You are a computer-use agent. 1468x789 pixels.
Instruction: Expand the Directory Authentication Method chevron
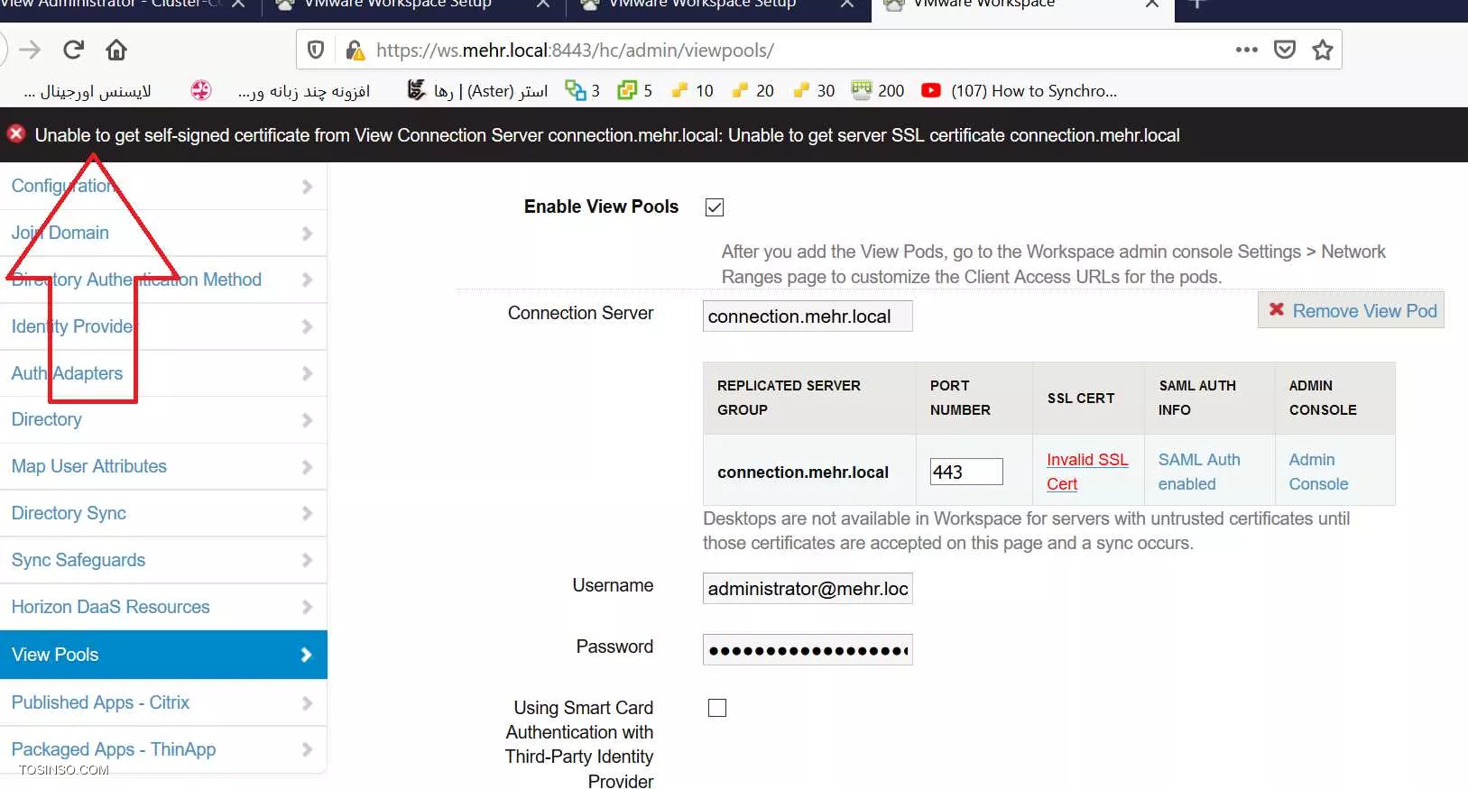[x=307, y=280]
